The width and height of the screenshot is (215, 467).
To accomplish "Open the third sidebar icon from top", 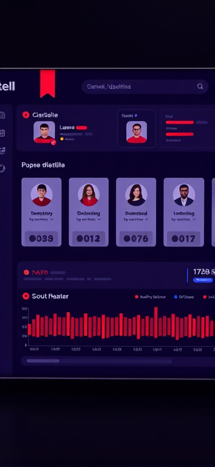I will point(2,150).
